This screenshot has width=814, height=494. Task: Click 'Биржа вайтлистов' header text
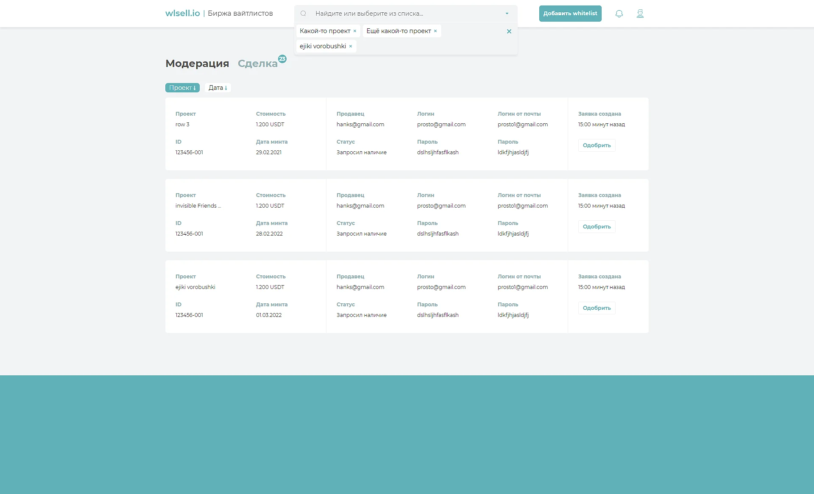pyautogui.click(x=240, y=14)
